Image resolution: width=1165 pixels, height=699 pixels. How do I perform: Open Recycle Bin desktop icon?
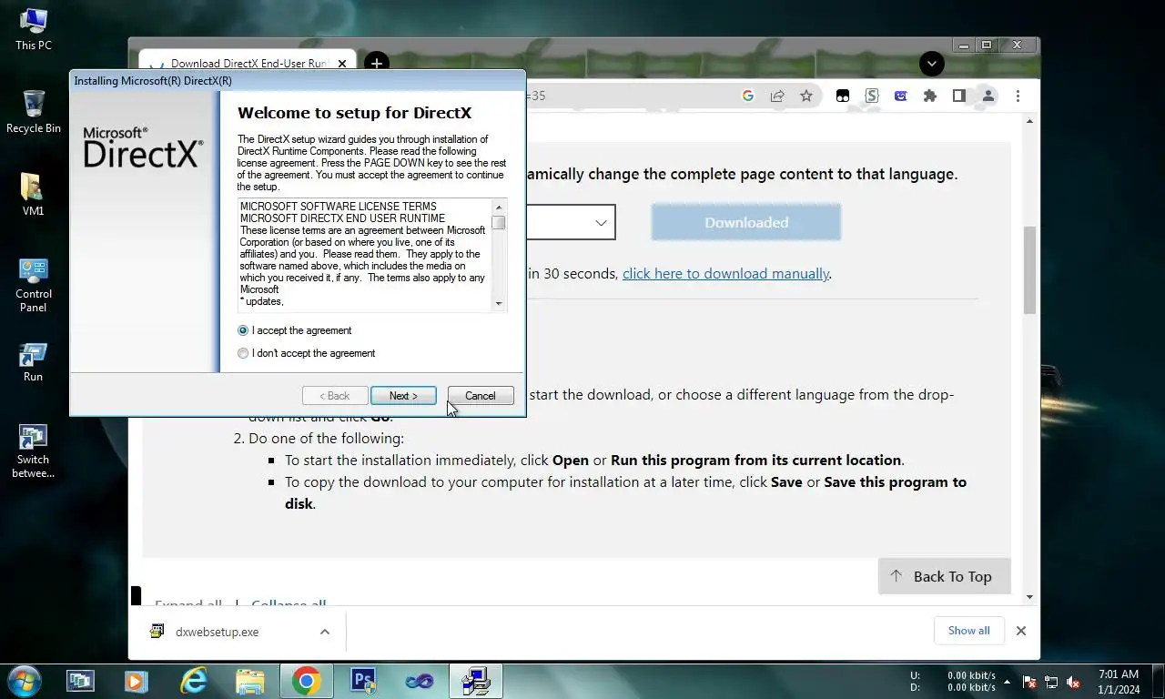pos(34,111)
